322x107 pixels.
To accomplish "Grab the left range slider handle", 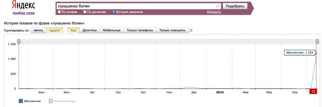I will tap(19, 42).
